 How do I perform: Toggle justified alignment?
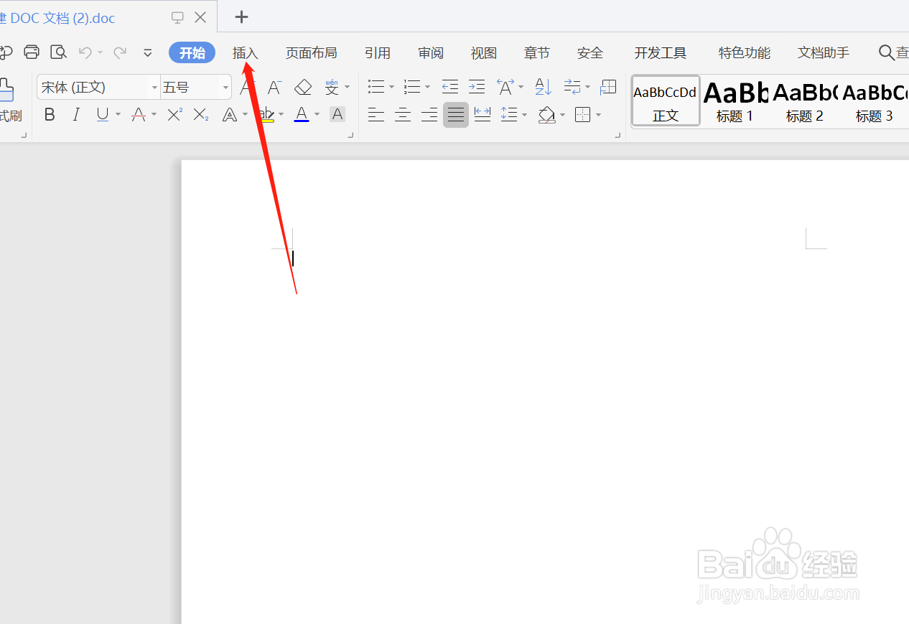click(x=456, y=114)
